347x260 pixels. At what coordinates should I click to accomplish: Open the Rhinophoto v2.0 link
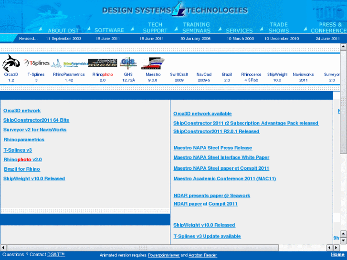point(22,159)
